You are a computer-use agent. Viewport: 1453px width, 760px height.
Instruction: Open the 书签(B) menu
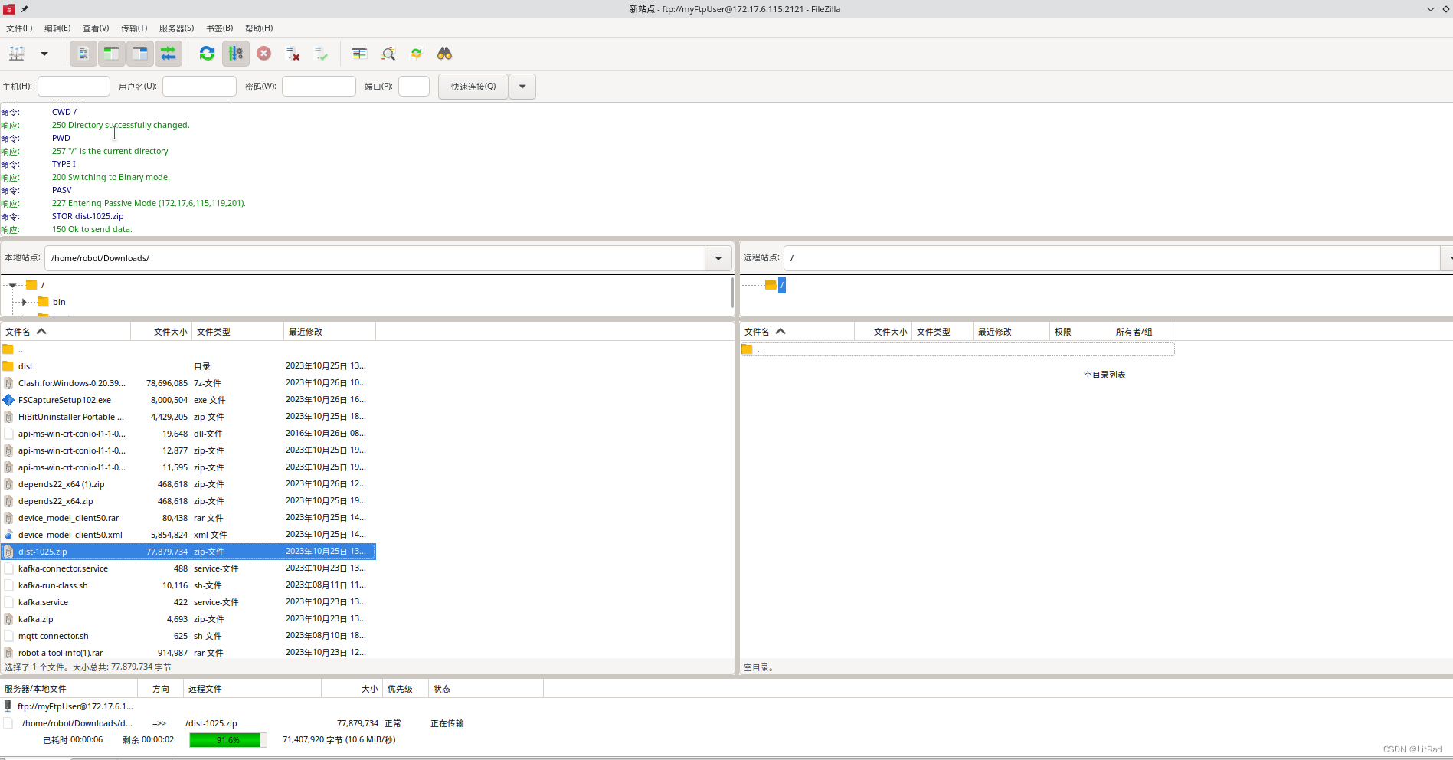click(220, 28)
